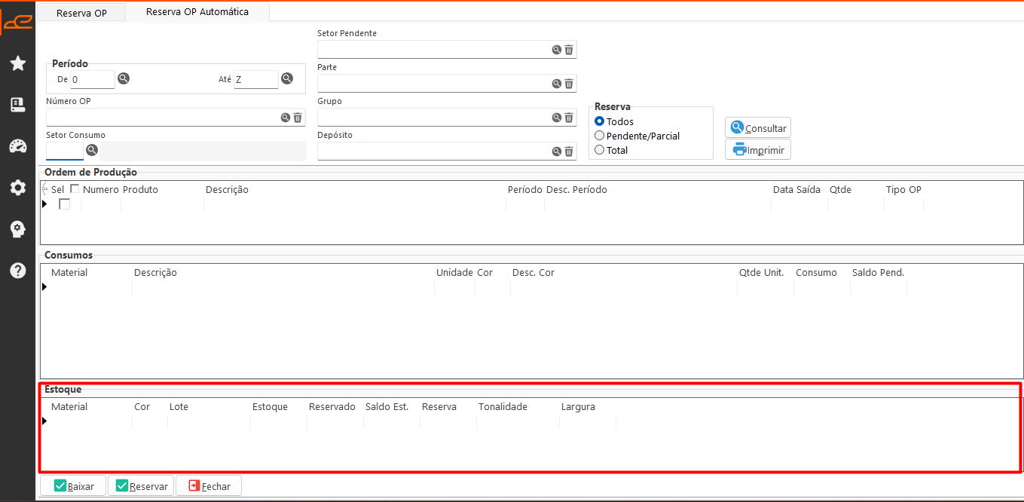Click the Fechar button
Image resolution: width=1024 pixels, height=502 pixels.
(209, 486)
